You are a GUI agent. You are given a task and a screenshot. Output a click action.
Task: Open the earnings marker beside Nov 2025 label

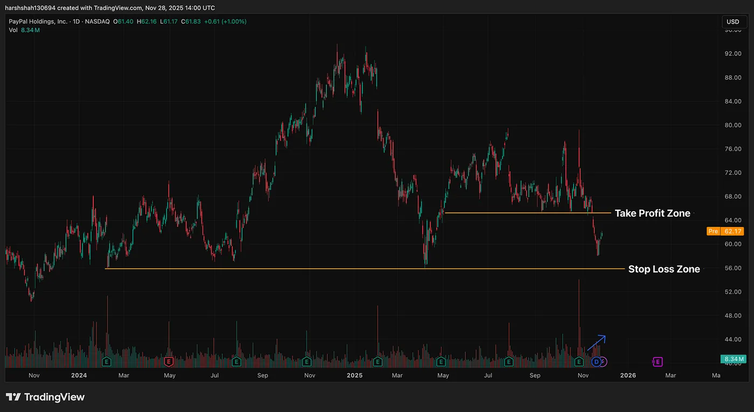coord(580,362)
